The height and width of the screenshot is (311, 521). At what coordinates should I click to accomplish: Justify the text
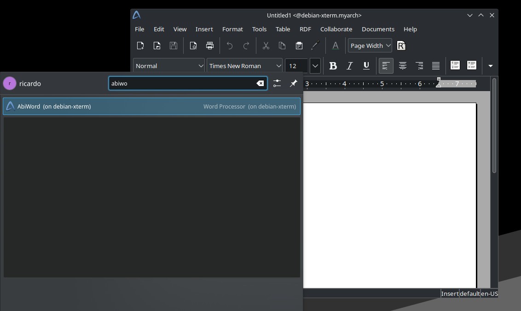click(435, 66)
